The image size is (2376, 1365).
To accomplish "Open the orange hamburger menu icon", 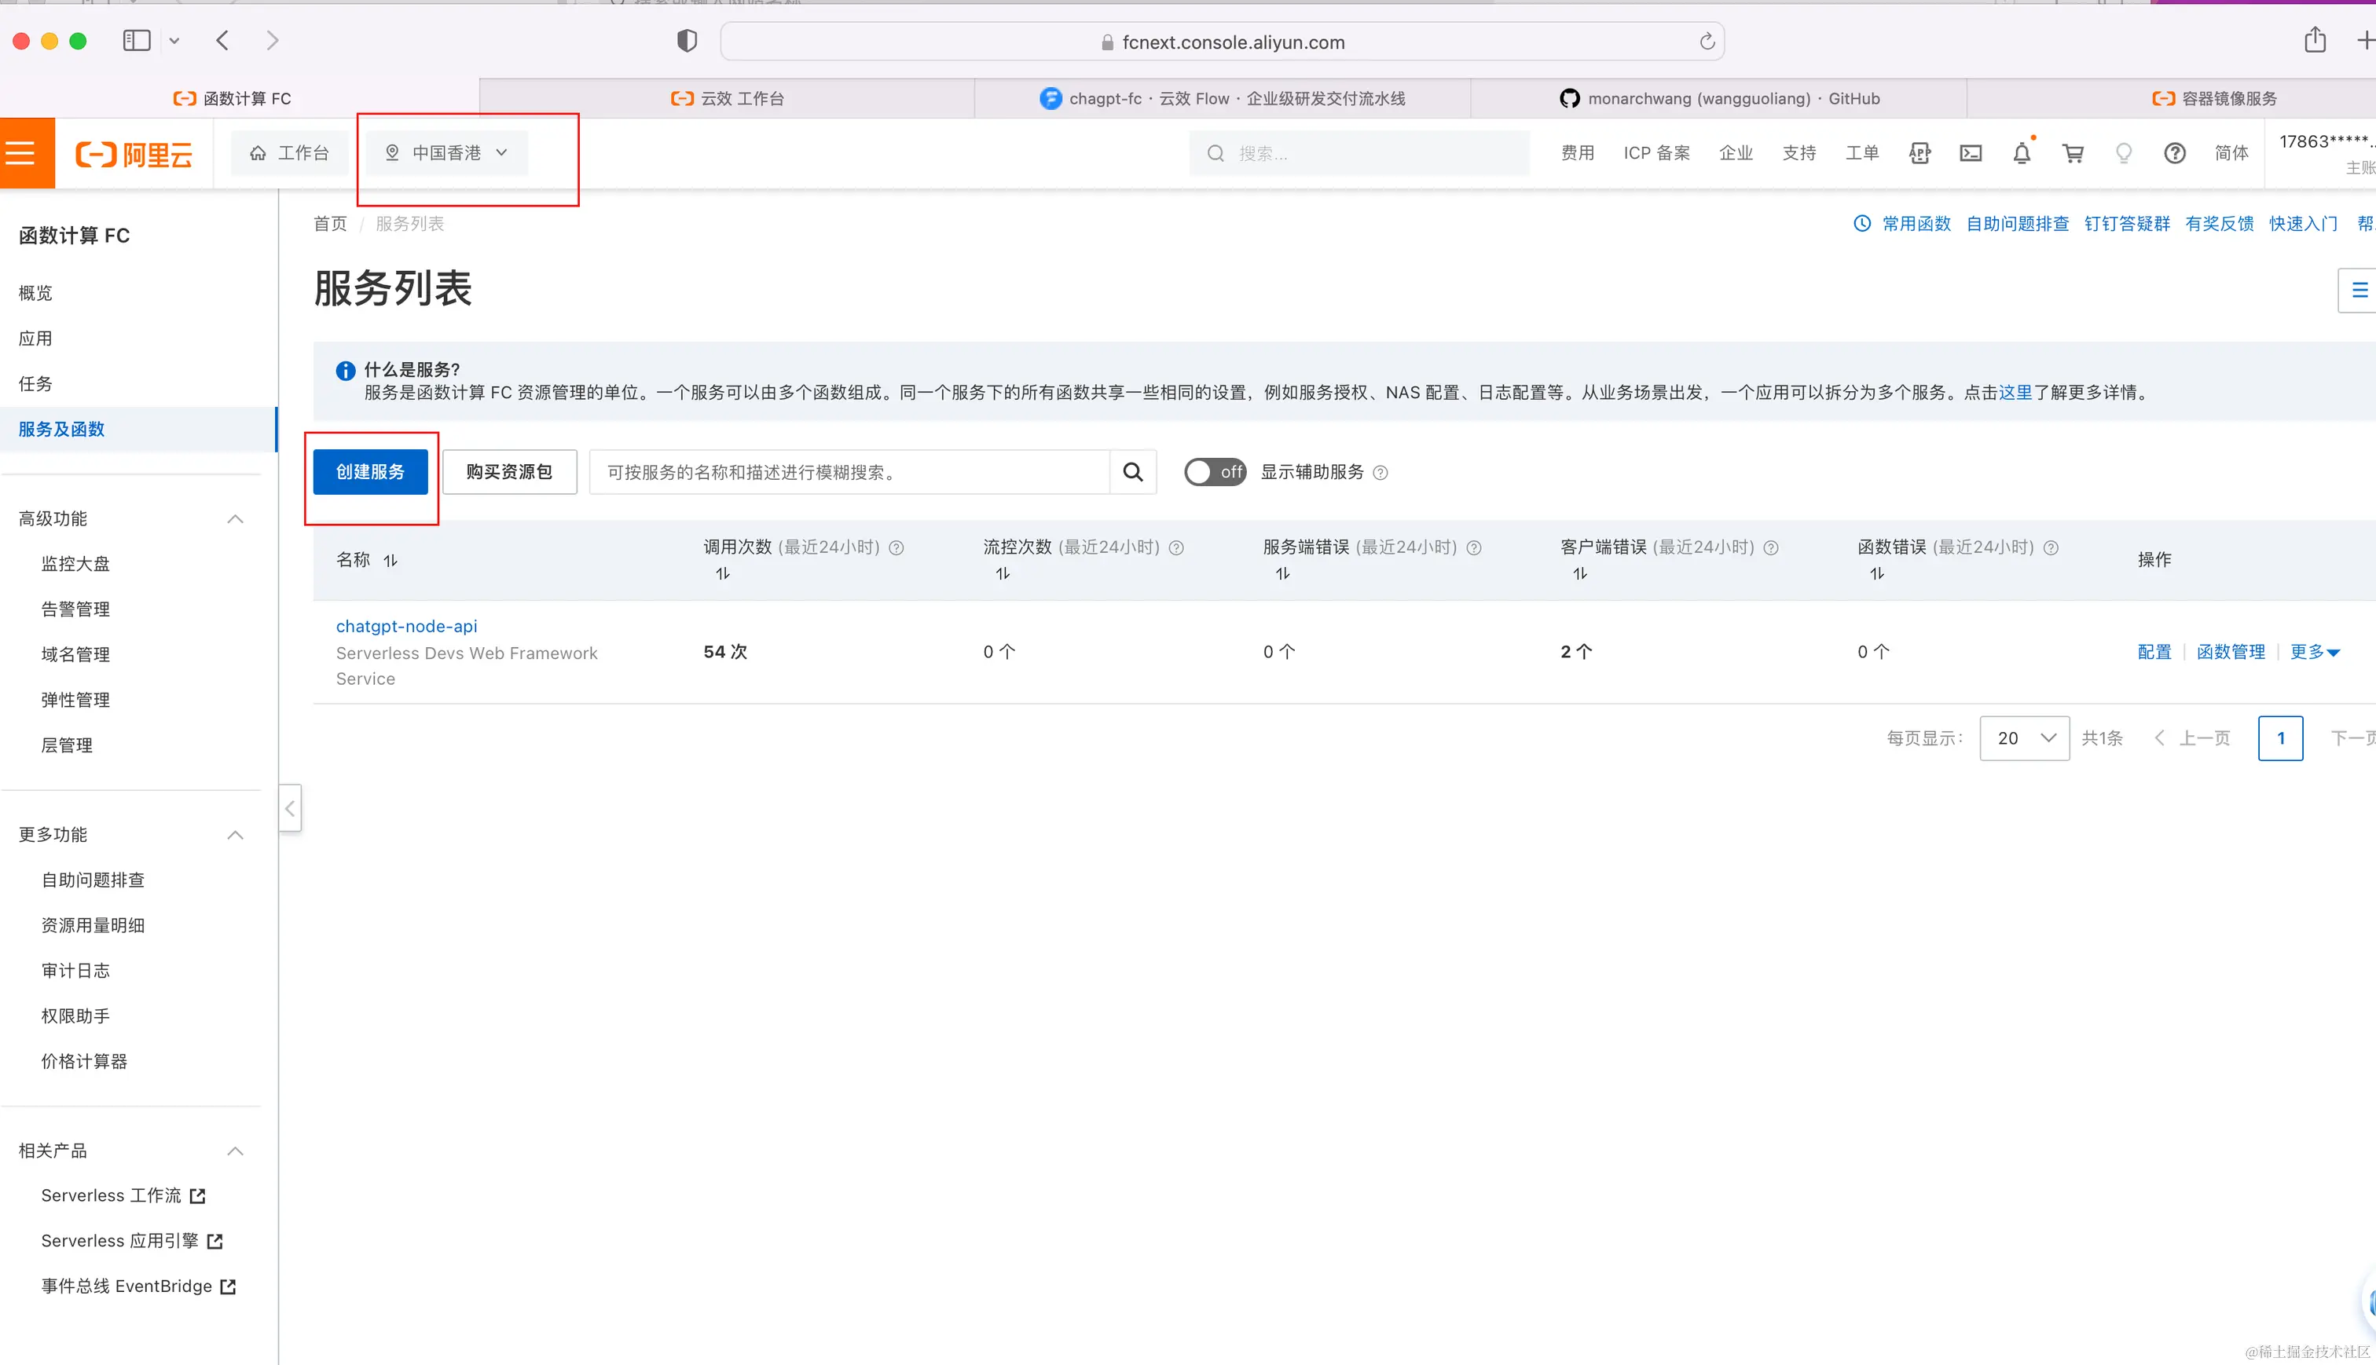I will point(20,153).
